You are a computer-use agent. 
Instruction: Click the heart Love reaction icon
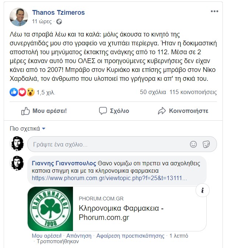pyautogui.click(x=22, y=92)
